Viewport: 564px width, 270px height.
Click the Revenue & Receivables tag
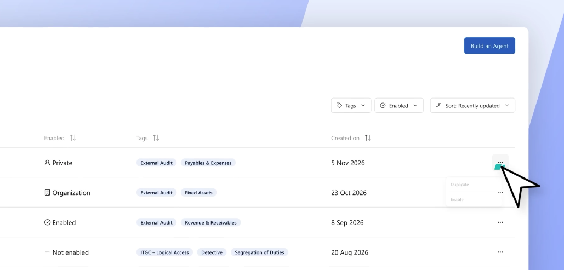click(210, 222)
